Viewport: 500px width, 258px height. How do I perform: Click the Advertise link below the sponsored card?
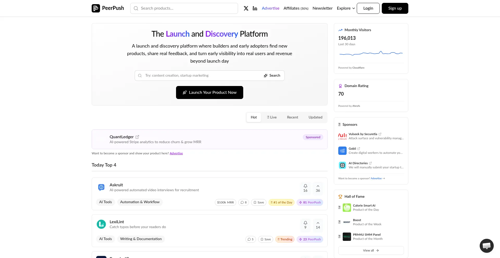176,153
